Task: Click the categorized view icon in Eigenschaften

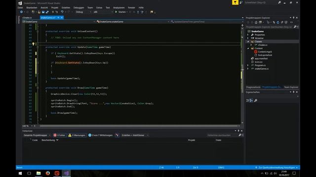Action: [248, 100]
